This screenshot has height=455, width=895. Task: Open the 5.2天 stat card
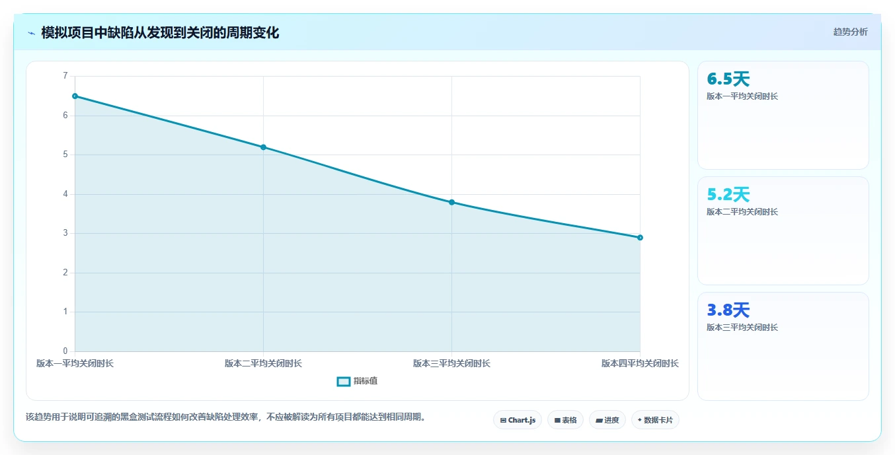coord(783,230)
